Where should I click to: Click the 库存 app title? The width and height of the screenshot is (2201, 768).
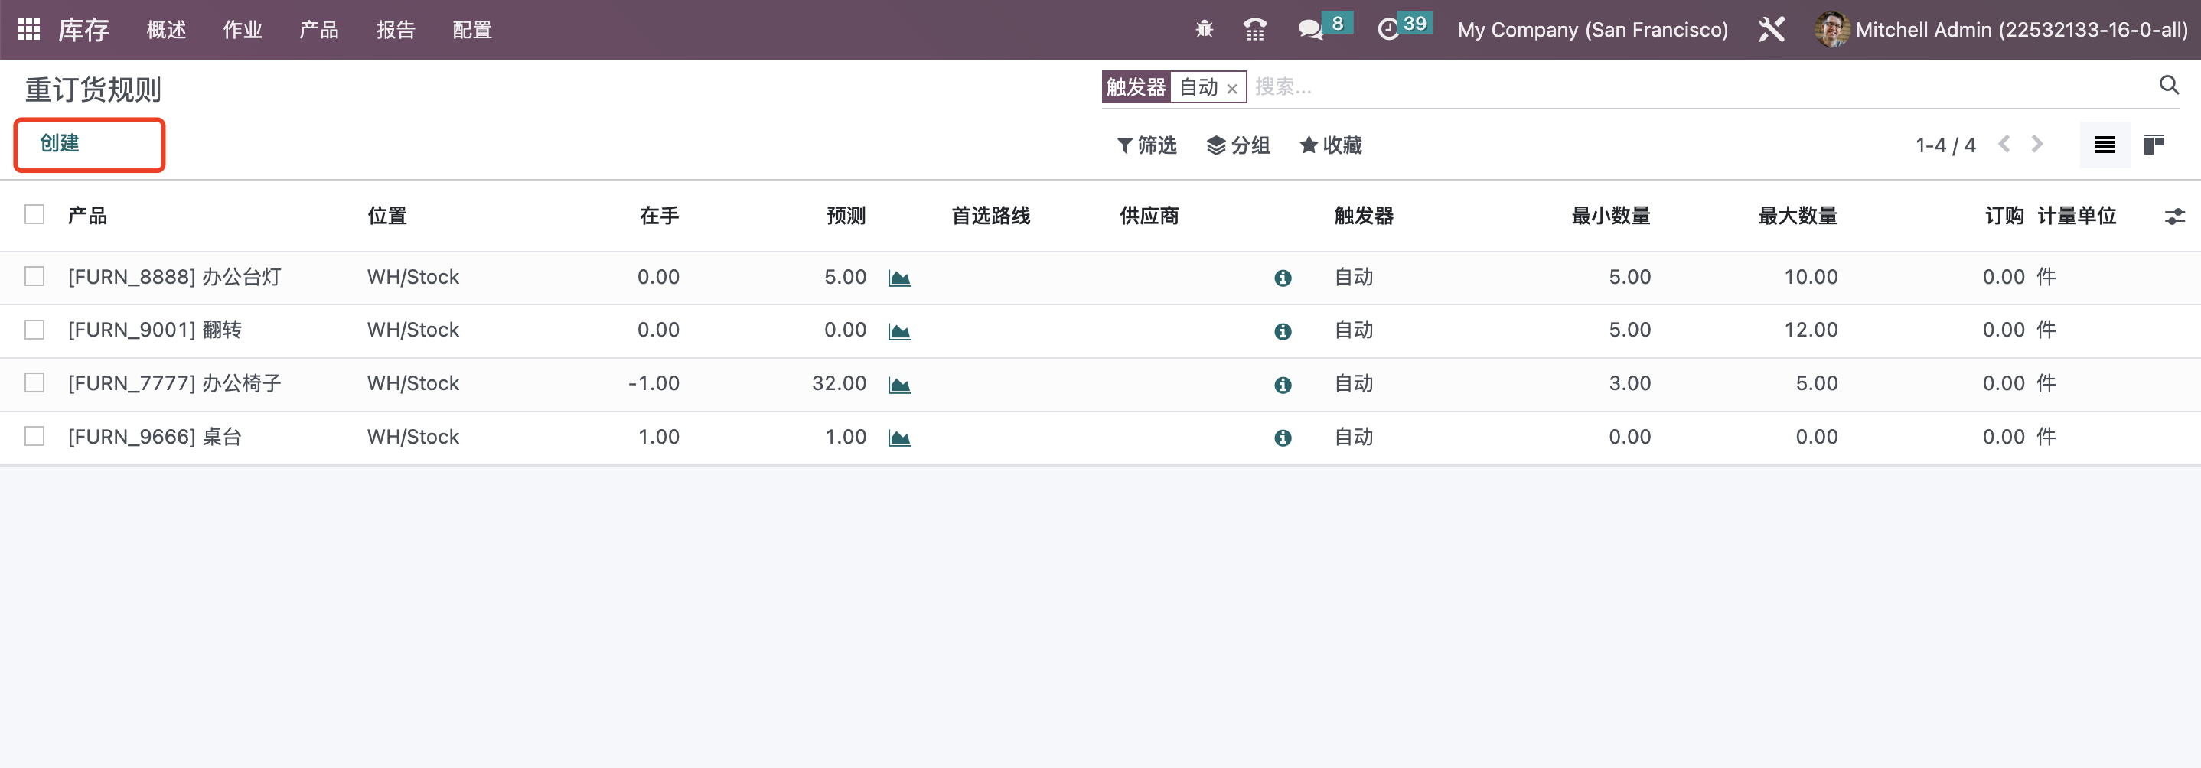(83, 30)
